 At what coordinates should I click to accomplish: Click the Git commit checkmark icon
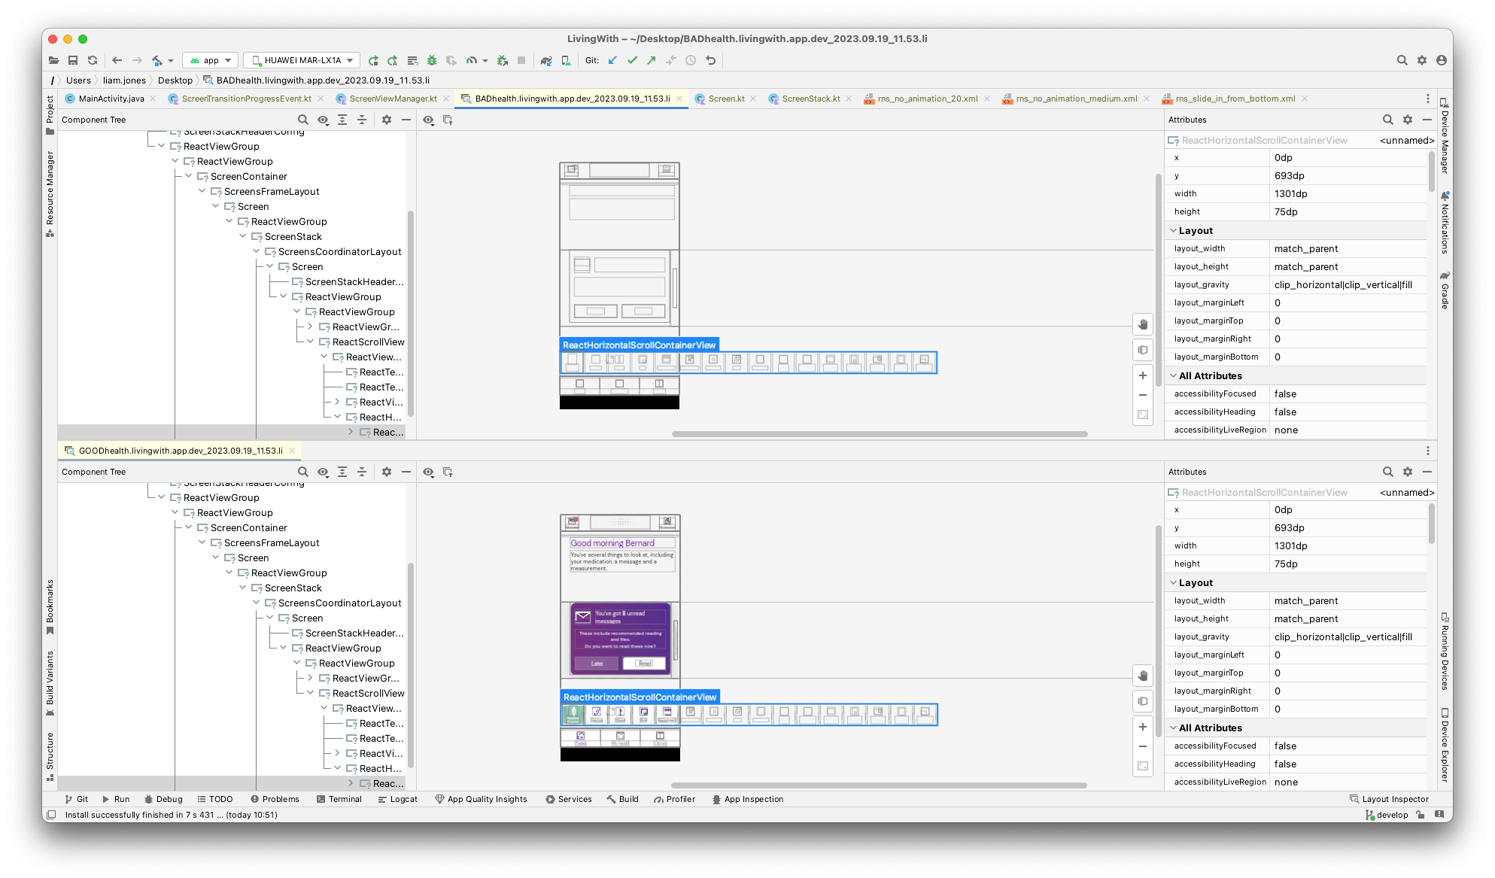tap(632, 60)
